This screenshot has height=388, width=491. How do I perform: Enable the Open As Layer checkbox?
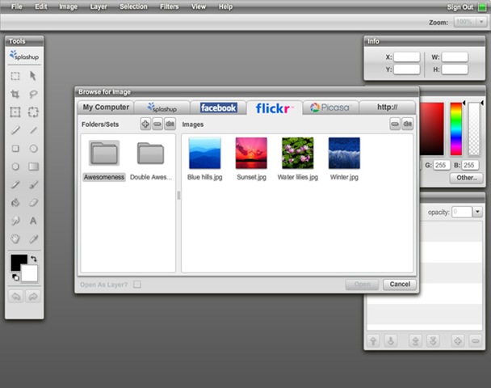(x=137, y=284)
